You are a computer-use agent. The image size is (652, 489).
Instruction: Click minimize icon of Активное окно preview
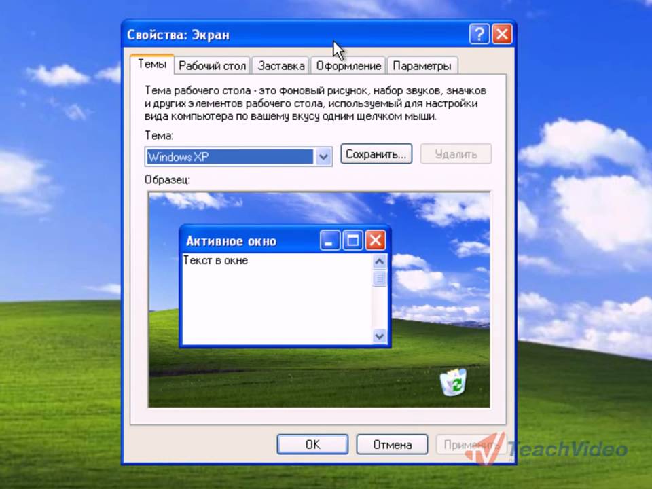click(330, 240)
